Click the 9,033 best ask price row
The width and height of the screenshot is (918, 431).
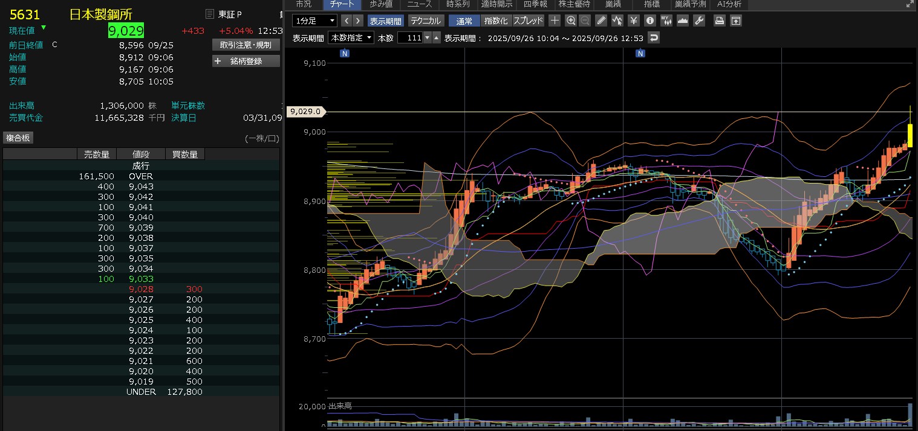click(x=141, y=279)
